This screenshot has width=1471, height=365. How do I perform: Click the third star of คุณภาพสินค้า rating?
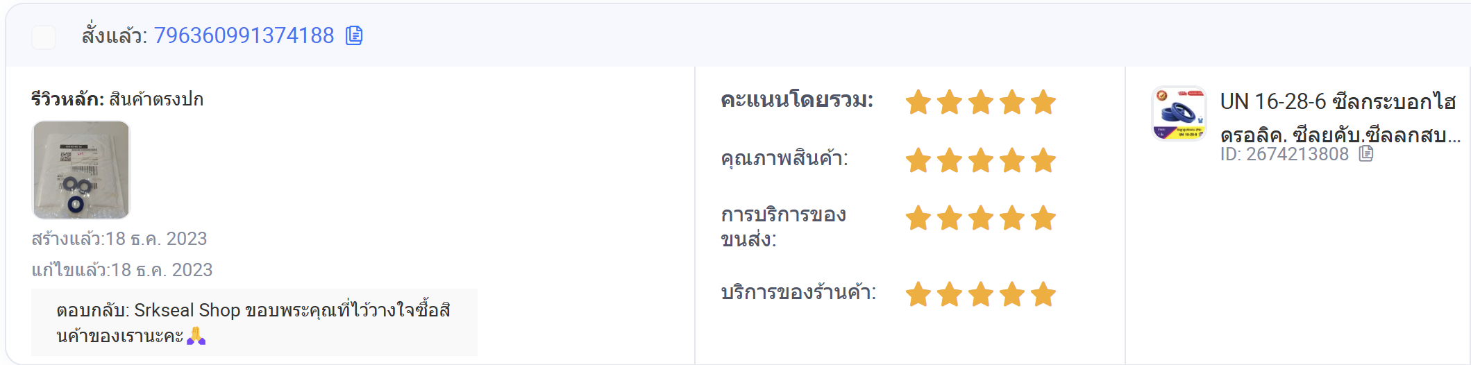980,161
